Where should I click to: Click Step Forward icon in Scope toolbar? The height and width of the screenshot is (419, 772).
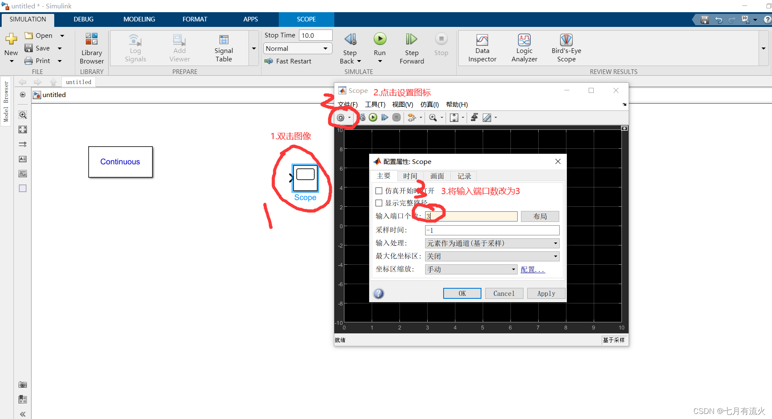click(385, 118)
